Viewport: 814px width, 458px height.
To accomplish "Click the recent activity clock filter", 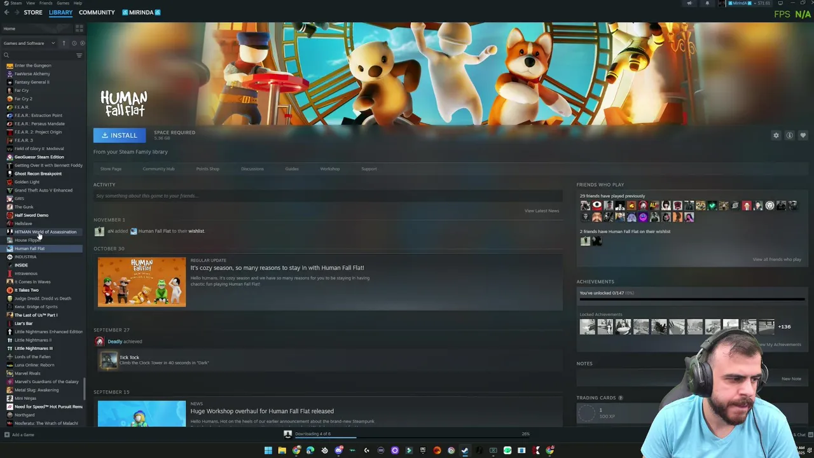I will (x=74, y=43).
